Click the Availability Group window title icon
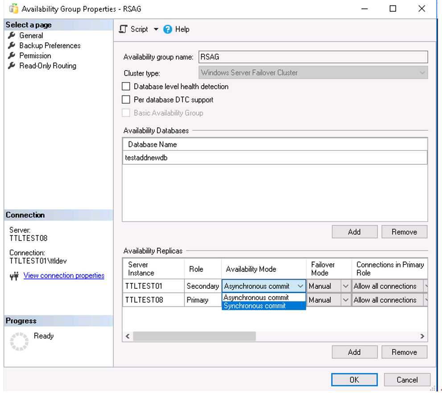Viewport: 442px width, 395px height. [x=13, y=8]
